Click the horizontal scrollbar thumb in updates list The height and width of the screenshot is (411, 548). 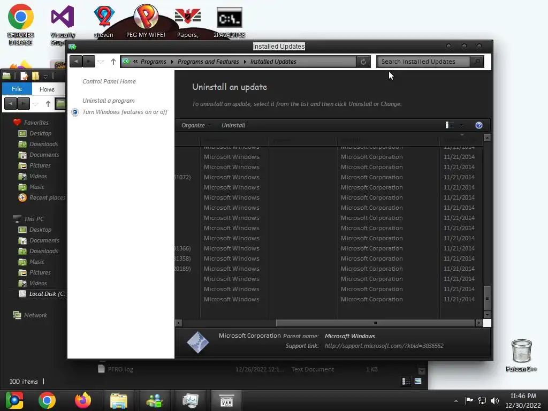(375, 323)
